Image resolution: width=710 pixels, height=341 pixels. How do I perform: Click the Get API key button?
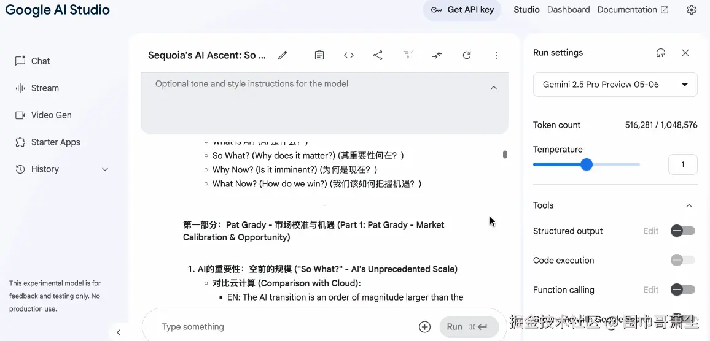click(x=462, y=10)
